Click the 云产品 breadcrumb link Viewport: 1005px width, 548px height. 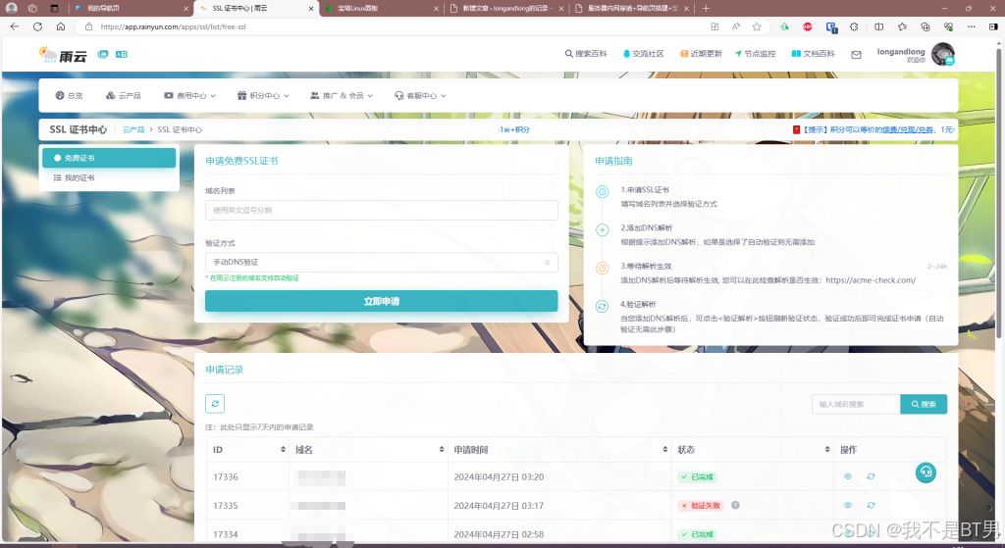133,129
